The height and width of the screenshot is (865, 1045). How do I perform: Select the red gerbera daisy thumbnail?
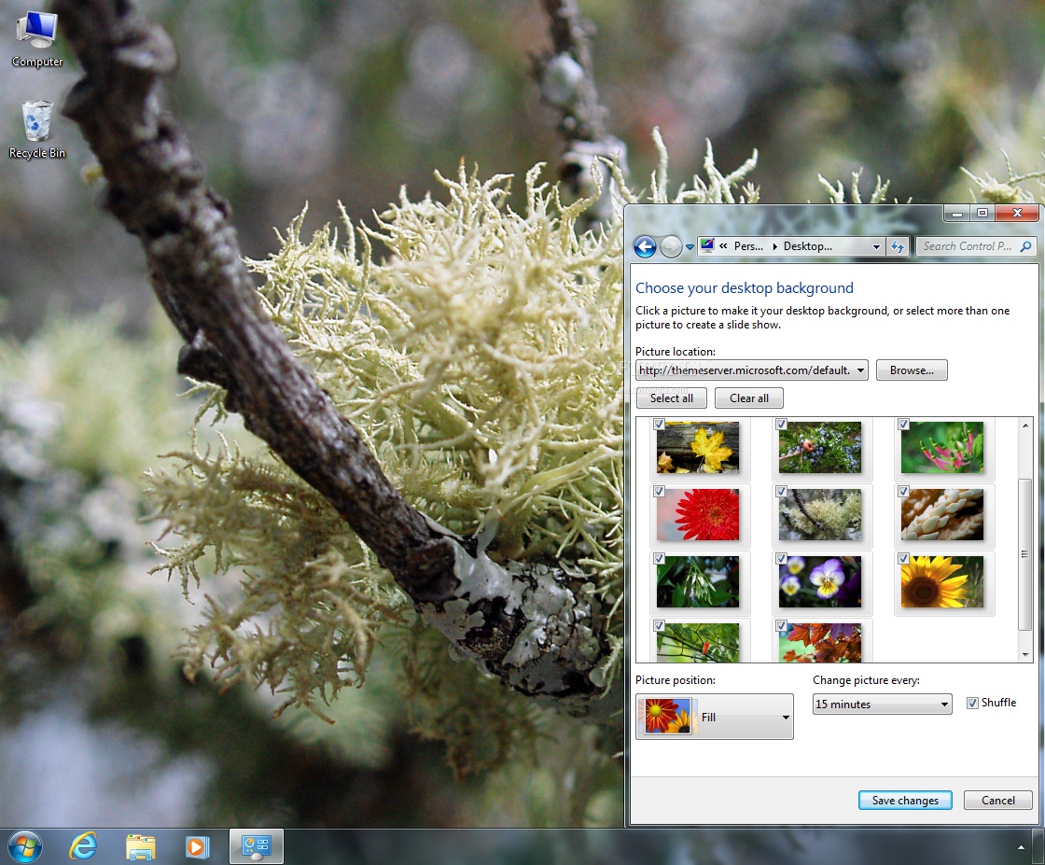[x=698, y=514]
